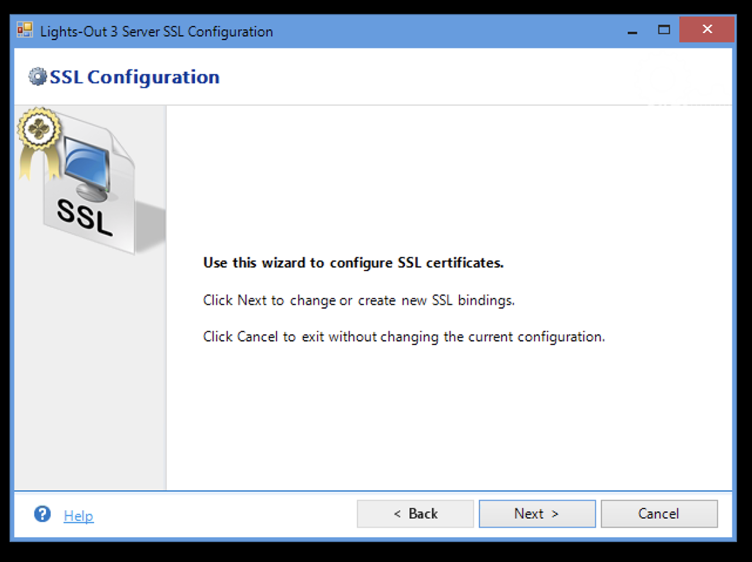Click the 'SSL Configuration' heading text
The width and height of the screenshot is (752, 562).
(x=134, y=77)
